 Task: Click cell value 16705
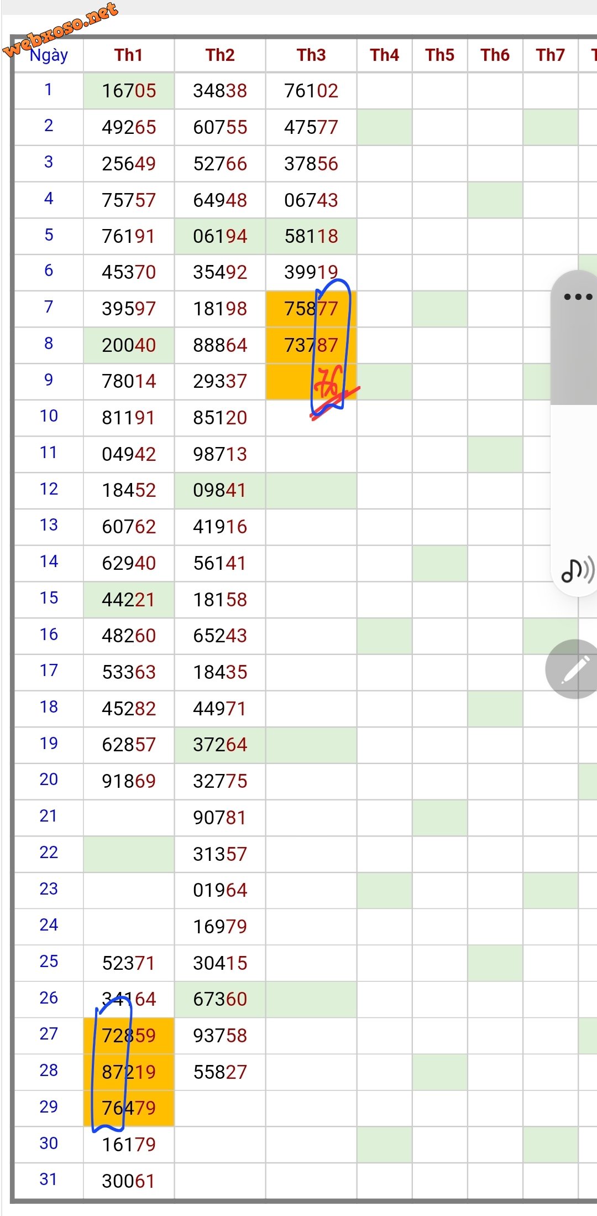click(x=129, y=91)
